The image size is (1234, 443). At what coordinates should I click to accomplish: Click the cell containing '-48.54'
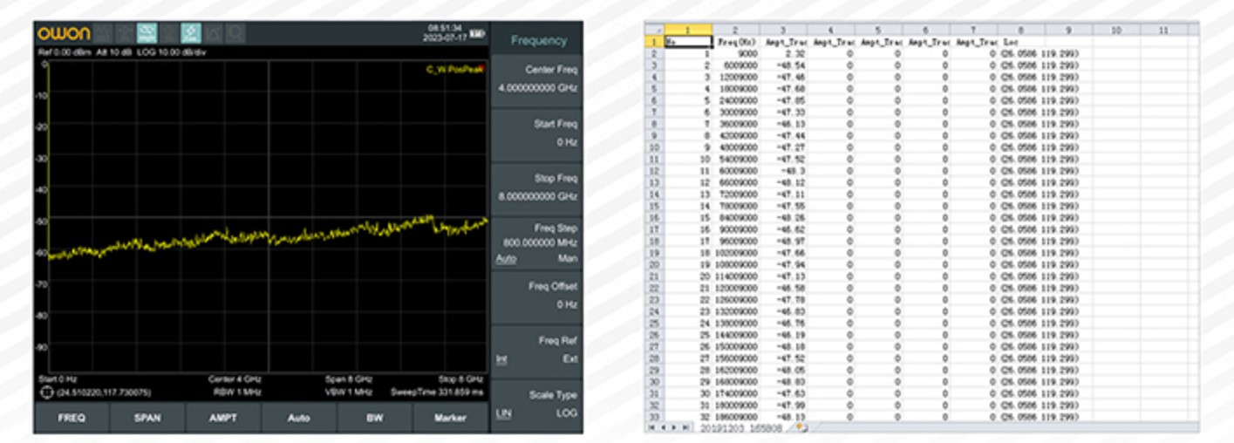[782, 65]
